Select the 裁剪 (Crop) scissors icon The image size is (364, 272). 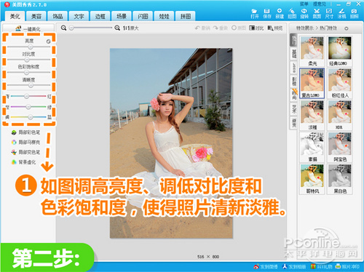point(317,13)
